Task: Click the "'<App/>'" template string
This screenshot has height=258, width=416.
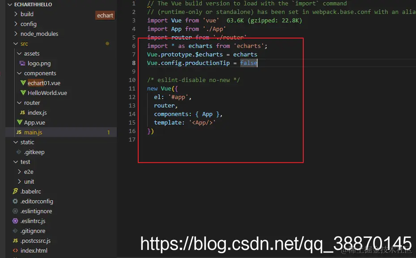Action: (x=202, y=122)
